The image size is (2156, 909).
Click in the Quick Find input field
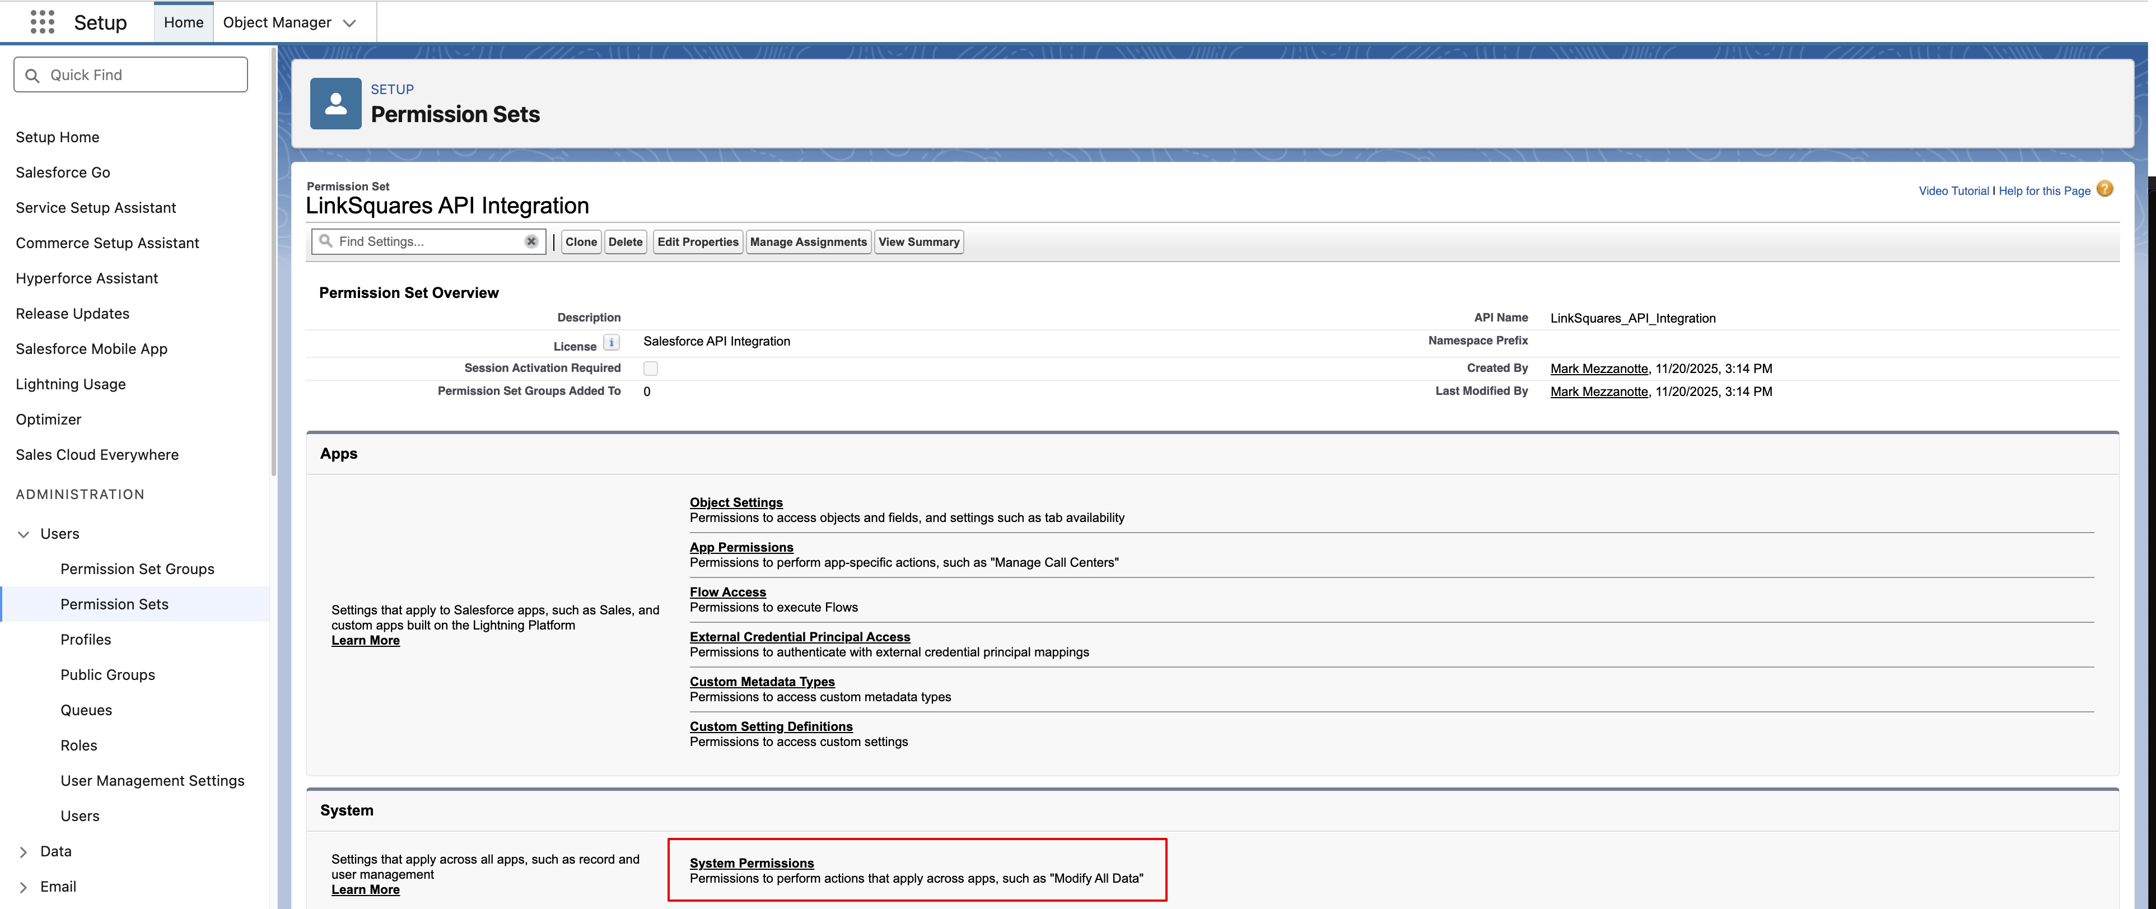coord(142,76)
